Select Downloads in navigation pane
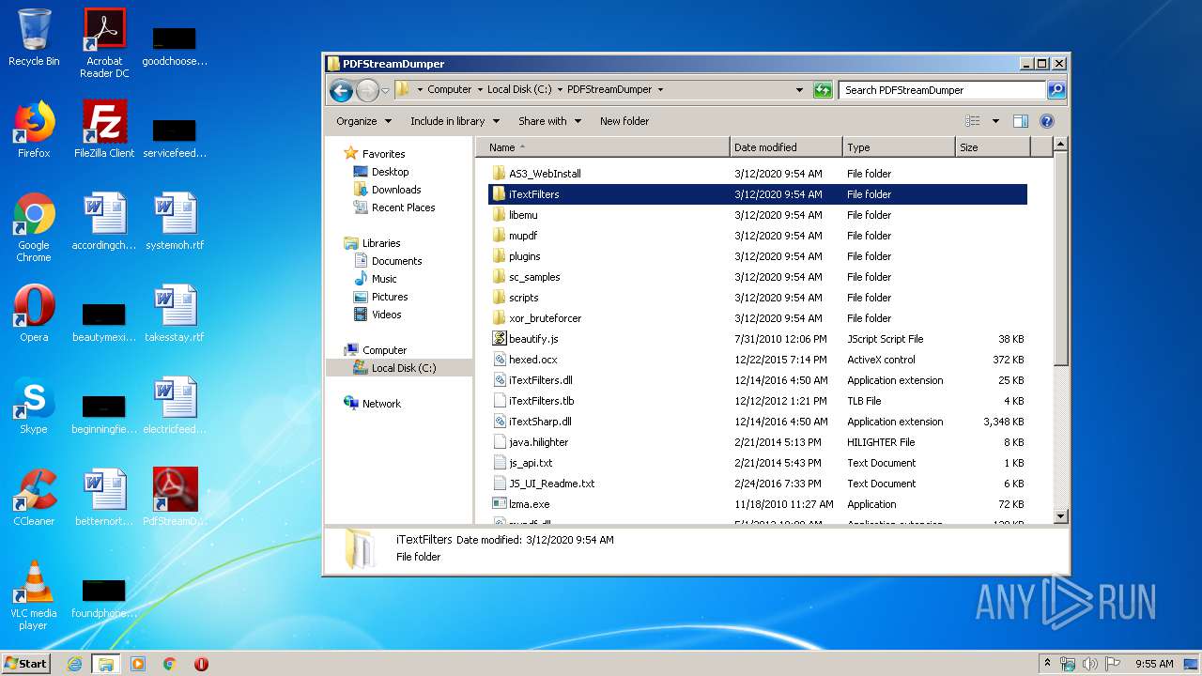Screen dimensions: 1202x676 (387, 190)
